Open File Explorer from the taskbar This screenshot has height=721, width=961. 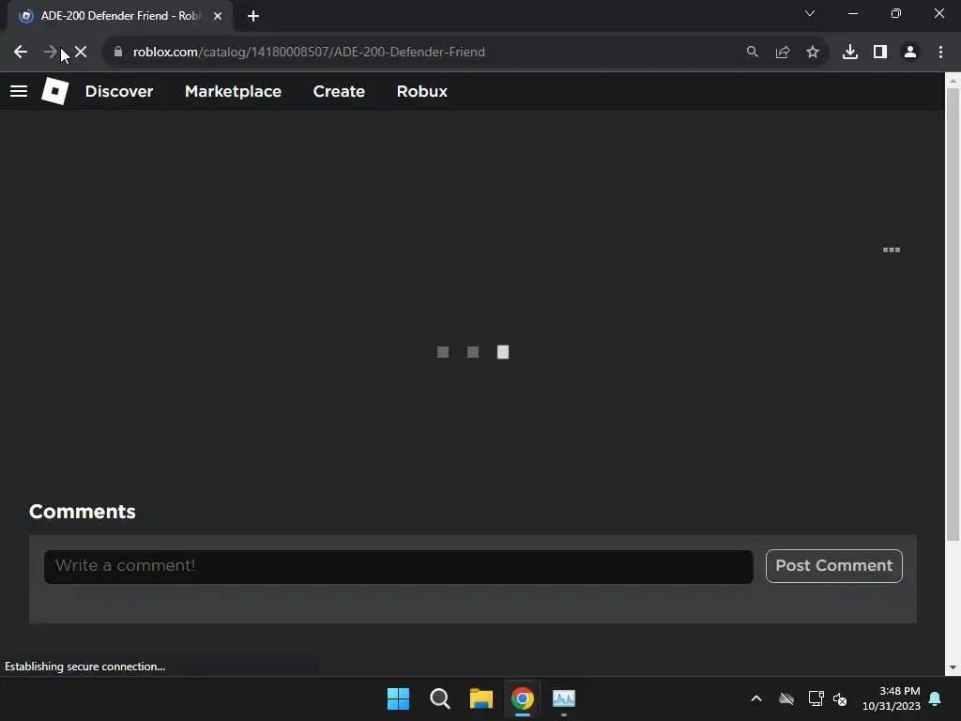coord(481,698)
